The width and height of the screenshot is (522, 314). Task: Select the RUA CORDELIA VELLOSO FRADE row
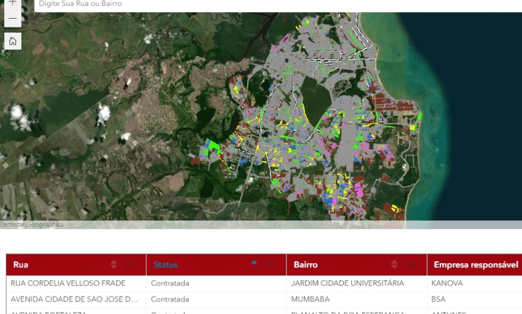(68, 283)
